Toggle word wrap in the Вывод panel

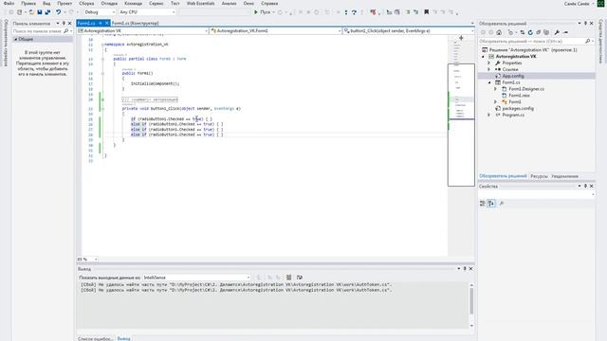(x=300, y=278)
